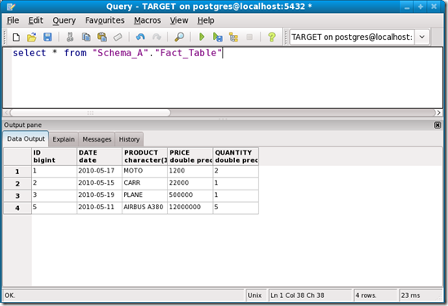
Task: Select the ID bigint column header
Action: (54, 156)
